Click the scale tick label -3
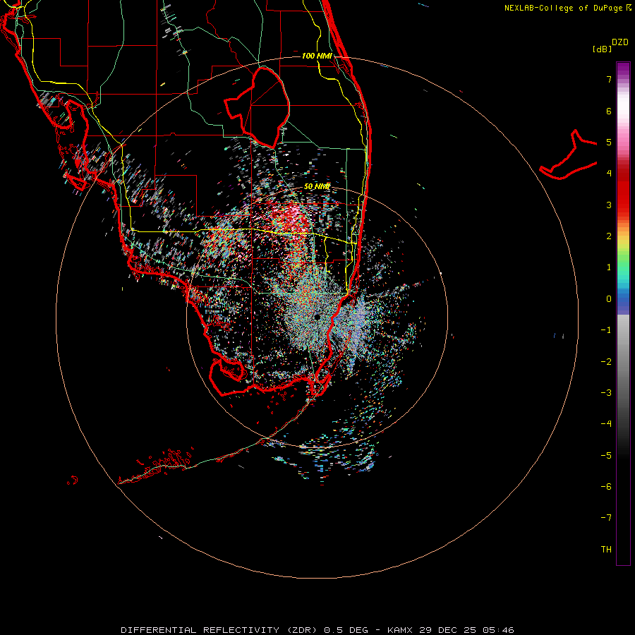This screenshot has width=635, height=635. pyautogui.click(x=606, y=393)
